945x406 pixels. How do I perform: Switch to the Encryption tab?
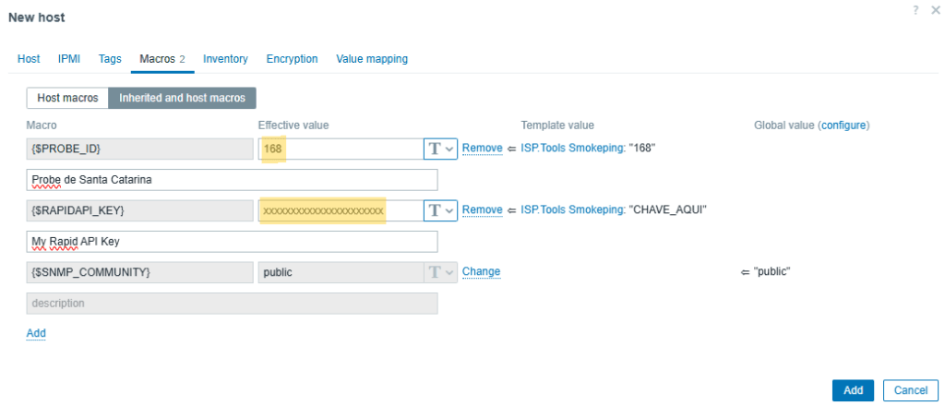(x=292, y=59)
